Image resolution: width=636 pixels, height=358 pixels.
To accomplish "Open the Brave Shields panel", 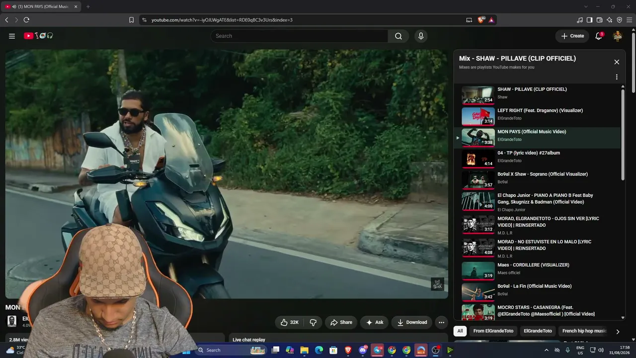I will pos(481,20).
